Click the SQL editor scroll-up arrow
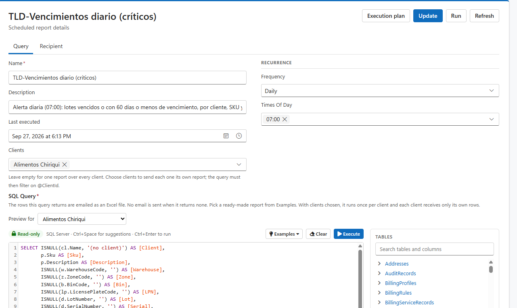The image size is (517, 308). click(360, 246)
